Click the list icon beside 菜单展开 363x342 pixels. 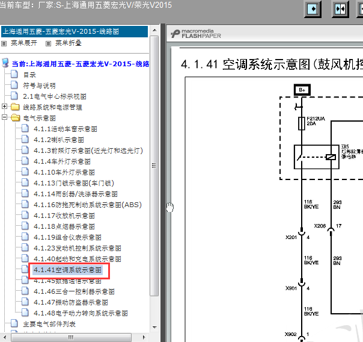tap(4, 43)
